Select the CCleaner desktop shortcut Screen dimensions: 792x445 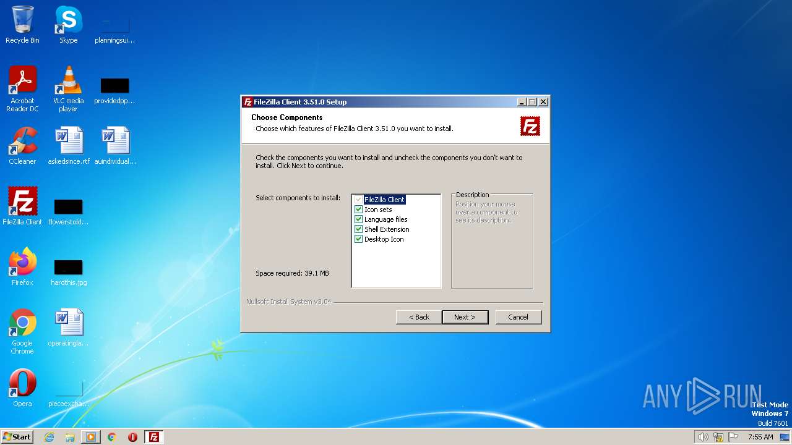pos(22,146)
